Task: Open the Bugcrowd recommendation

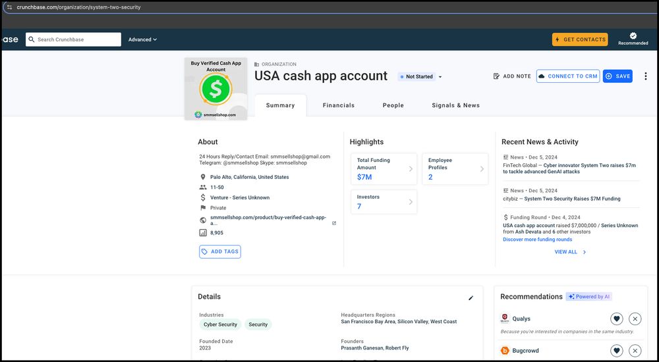Action: click(525, 351)
